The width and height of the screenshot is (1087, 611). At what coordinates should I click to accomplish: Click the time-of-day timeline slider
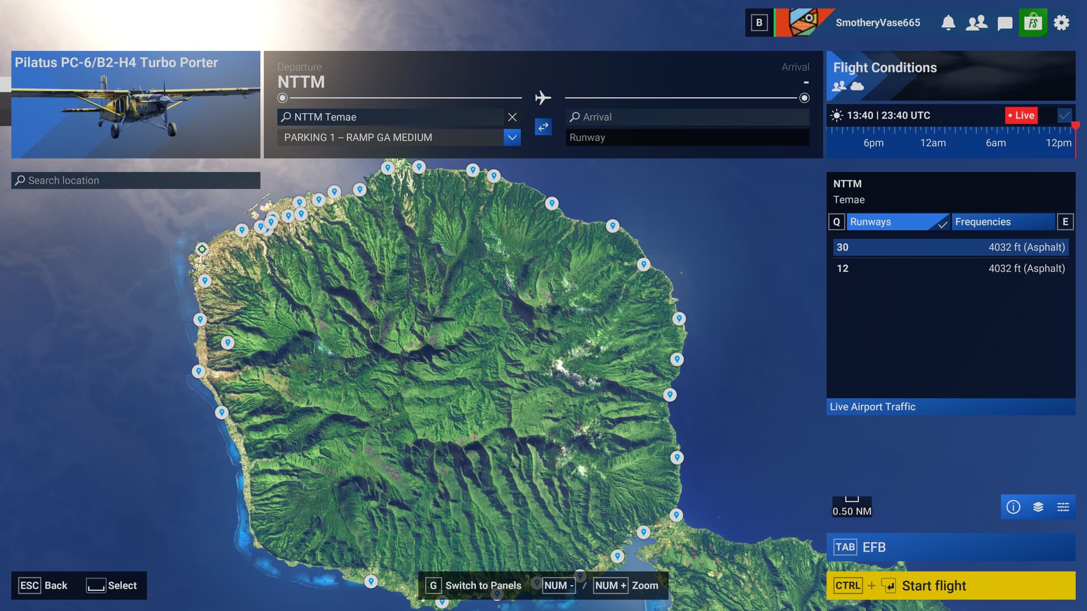[951, 131]
